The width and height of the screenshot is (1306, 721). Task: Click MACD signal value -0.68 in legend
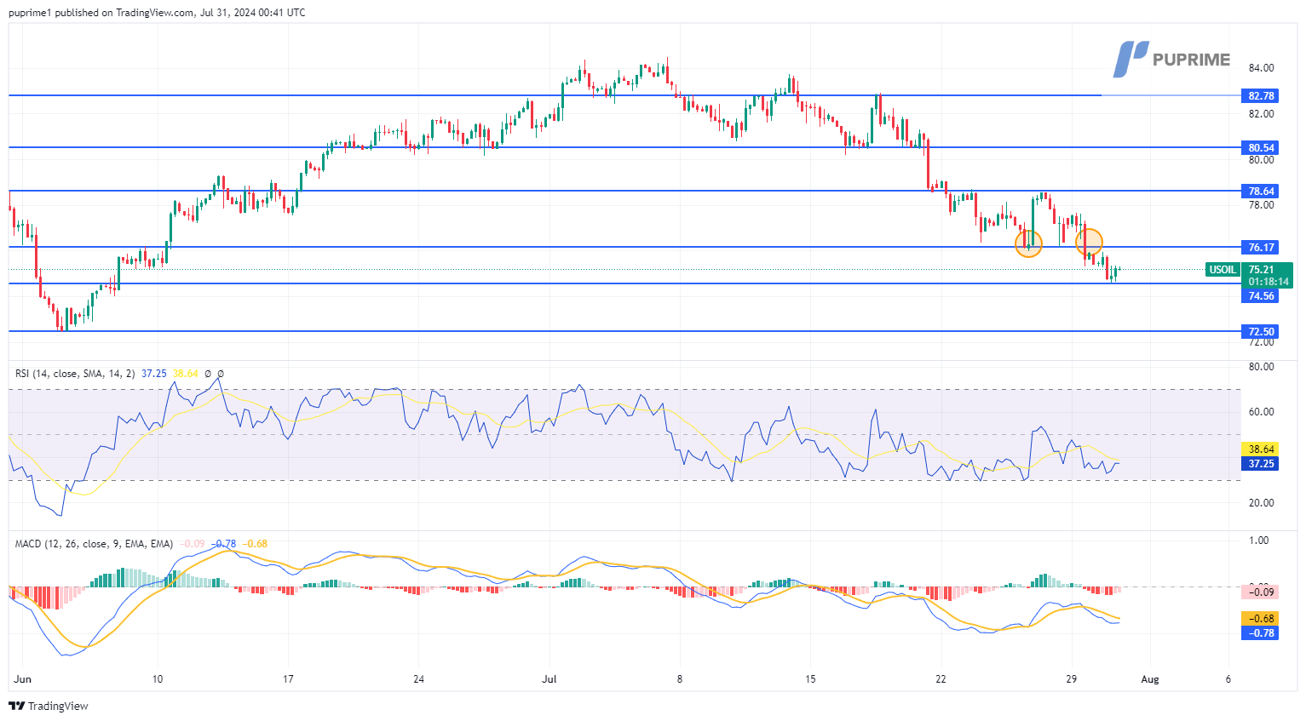point(255,544)
